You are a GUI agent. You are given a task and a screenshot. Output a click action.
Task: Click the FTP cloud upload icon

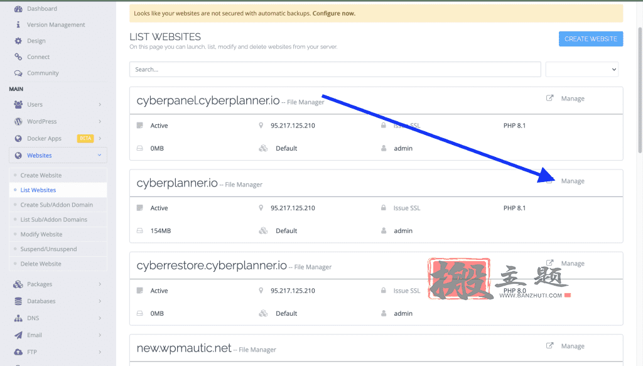(18, 352)
